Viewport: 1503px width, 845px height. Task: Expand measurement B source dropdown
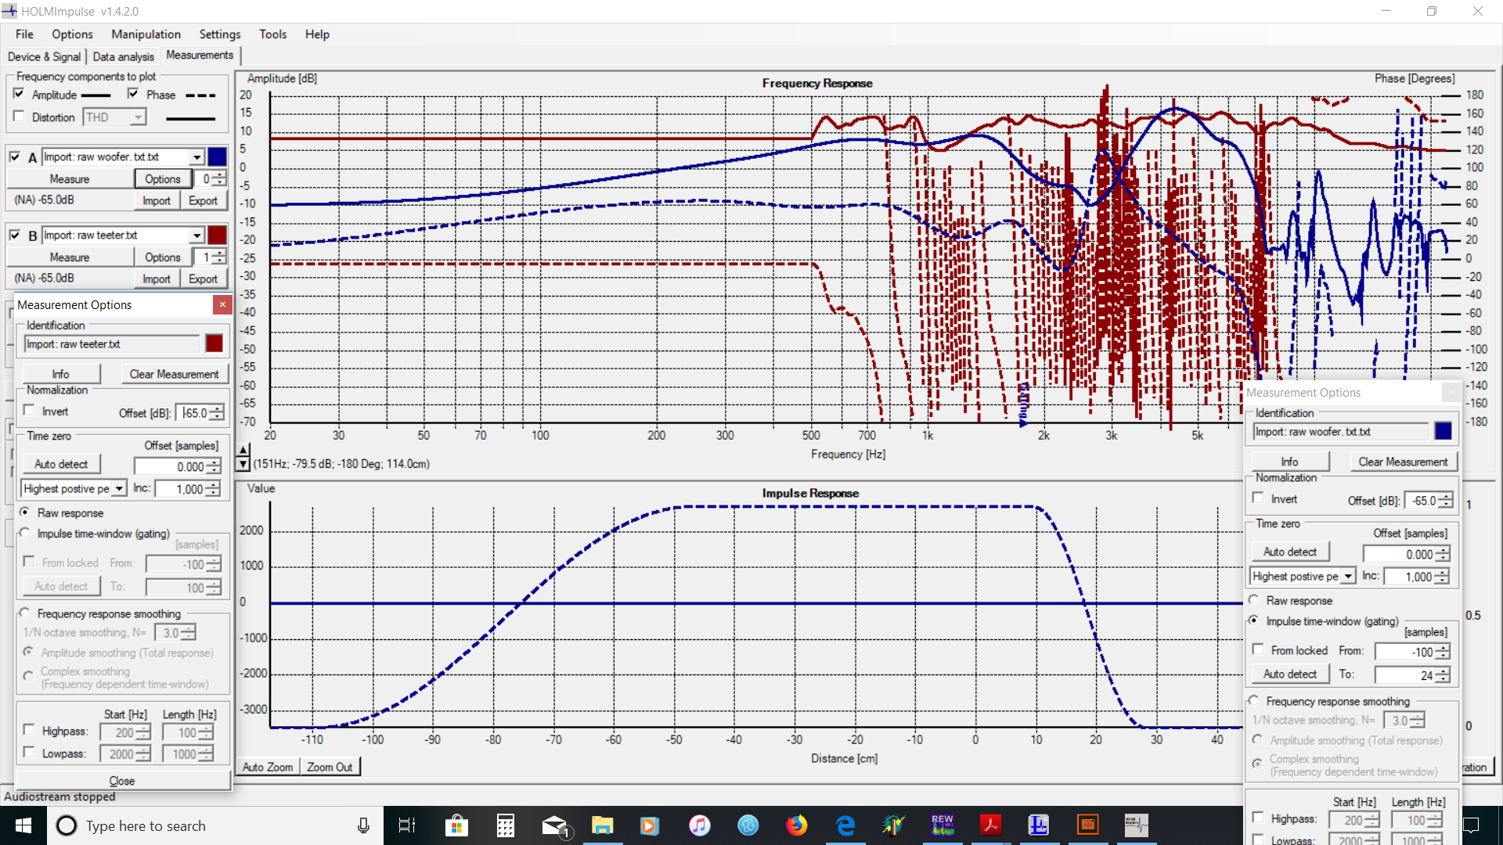[196, 236]
